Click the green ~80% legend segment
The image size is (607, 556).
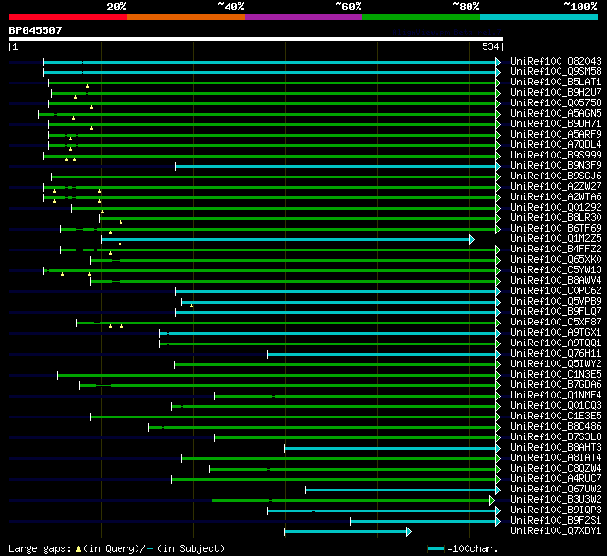pos(421,17)
